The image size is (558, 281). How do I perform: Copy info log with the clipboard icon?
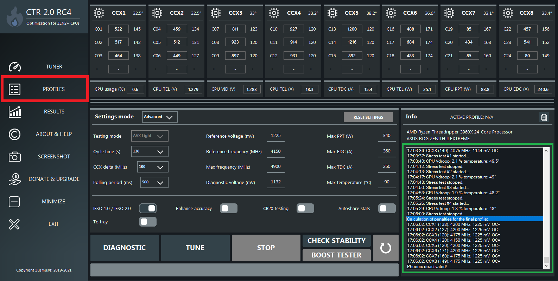coord(544,117)
